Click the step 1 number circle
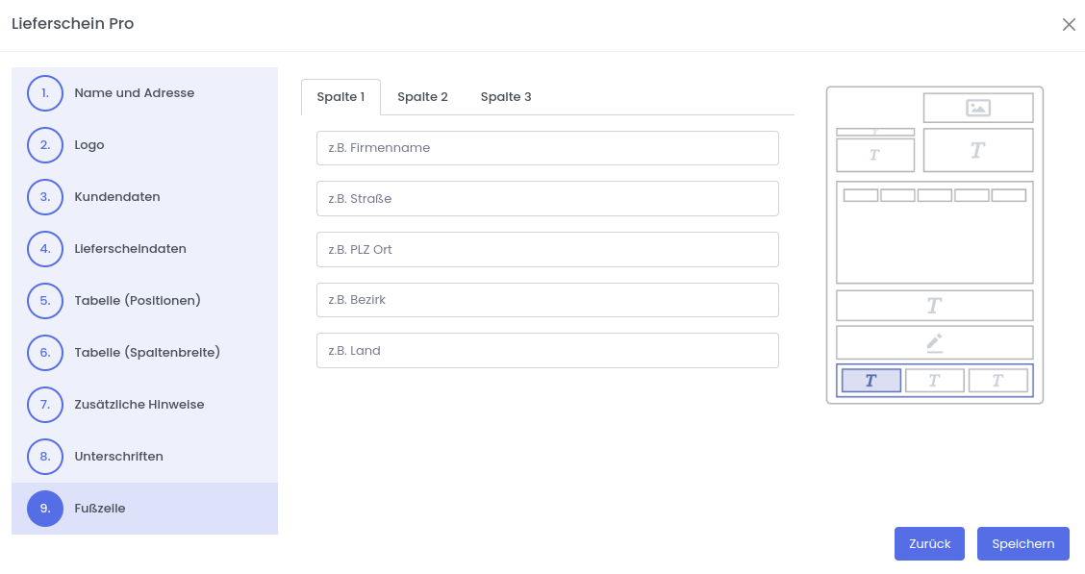 tap(45, 93)
